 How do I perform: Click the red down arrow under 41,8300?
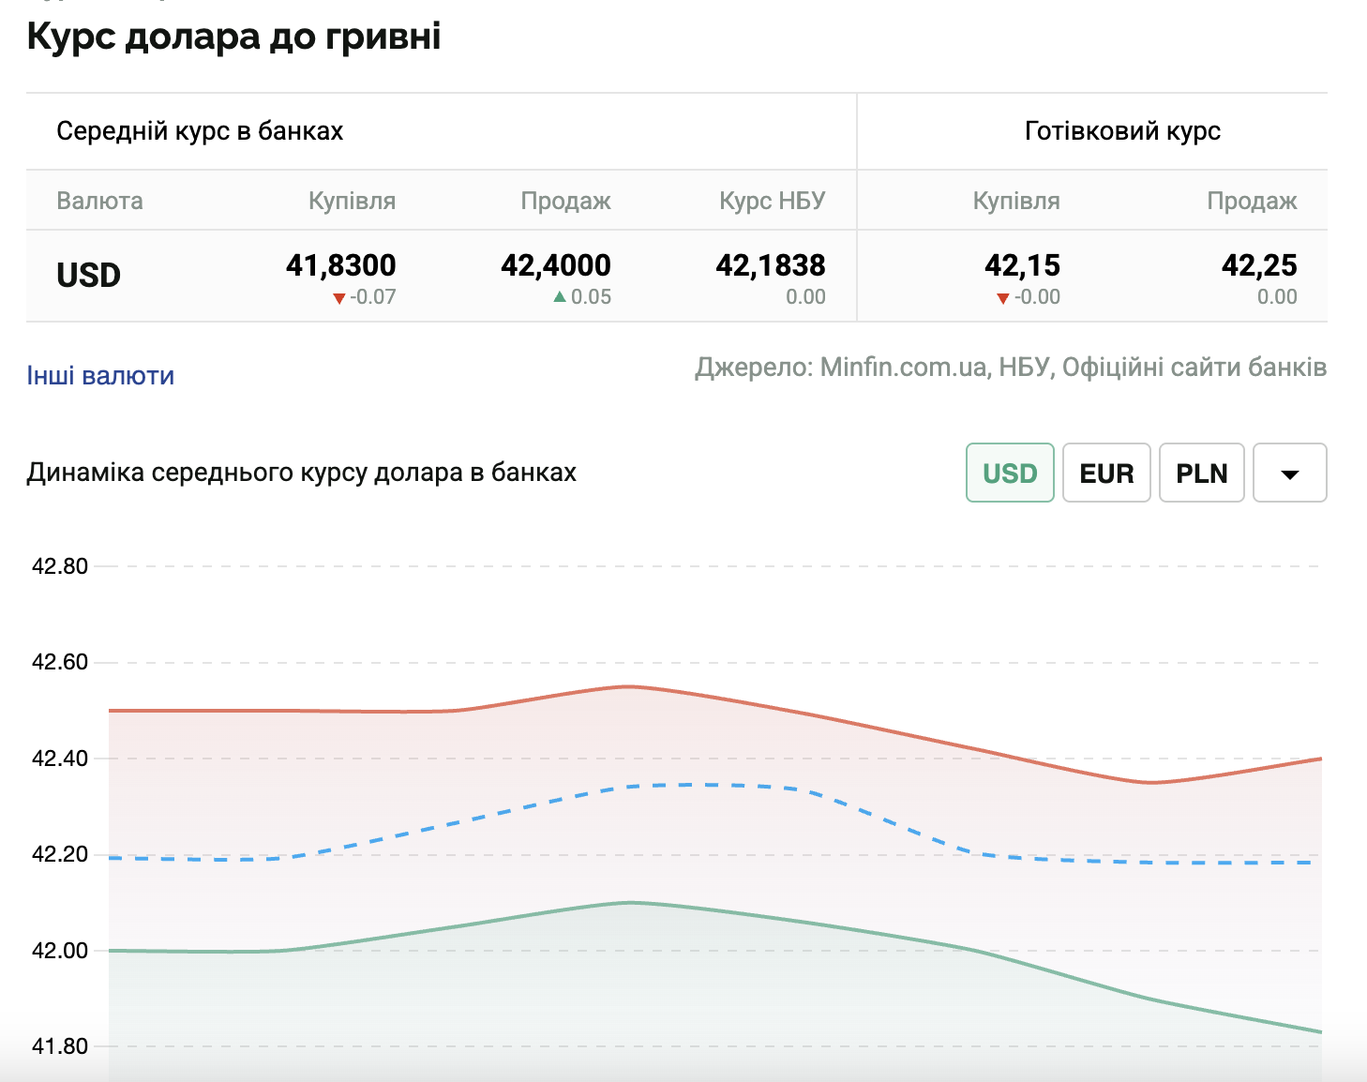coord(339,298)
